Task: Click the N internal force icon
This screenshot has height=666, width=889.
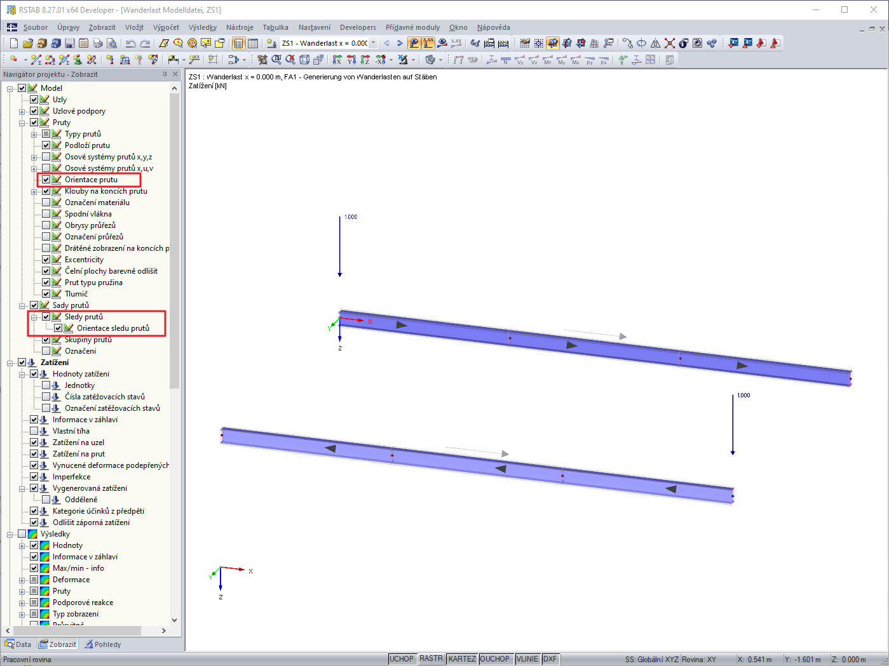Action: [x=506, y=60]
